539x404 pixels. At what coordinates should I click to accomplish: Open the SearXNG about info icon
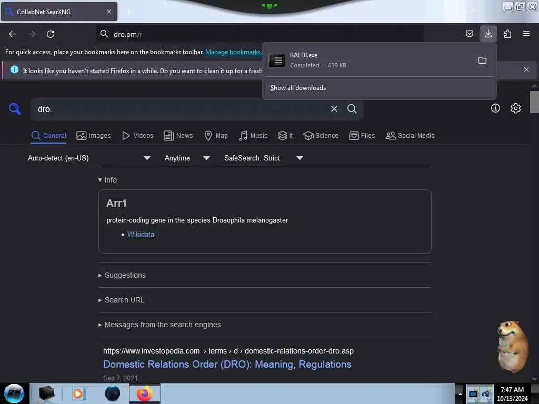495,108
